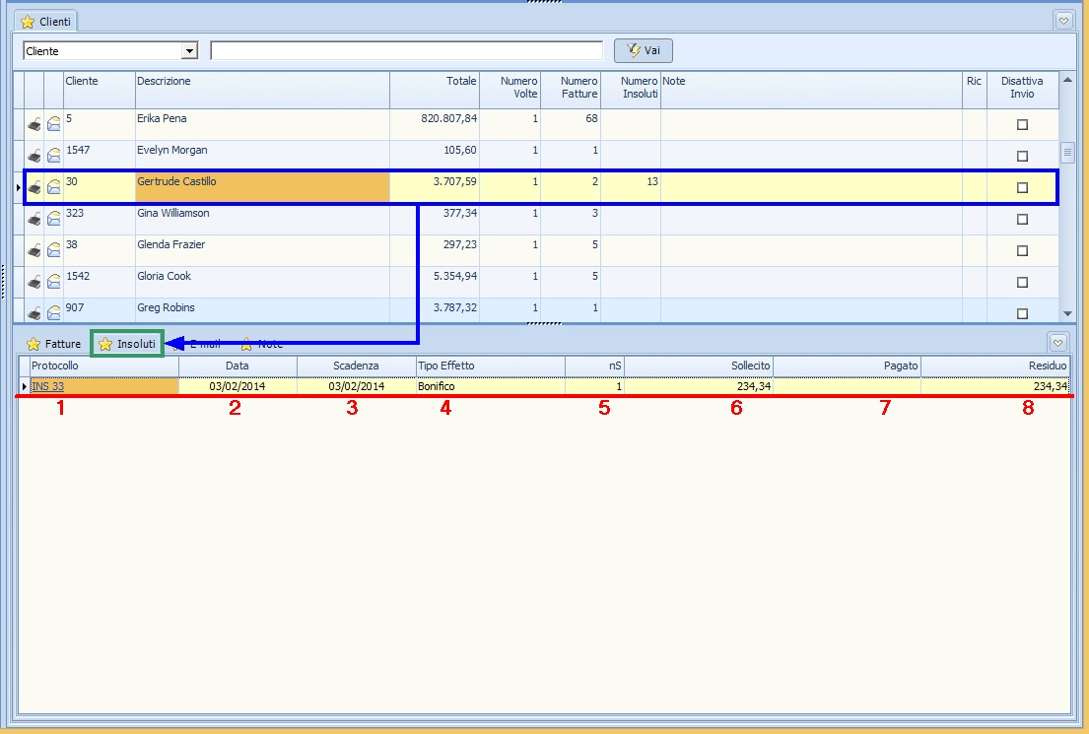The height and width of the screenshot is (734, 1089).
Task: Click the envelope icon for Evelyn Morgan
Action: pyautogui.click(x=54, y=156)
